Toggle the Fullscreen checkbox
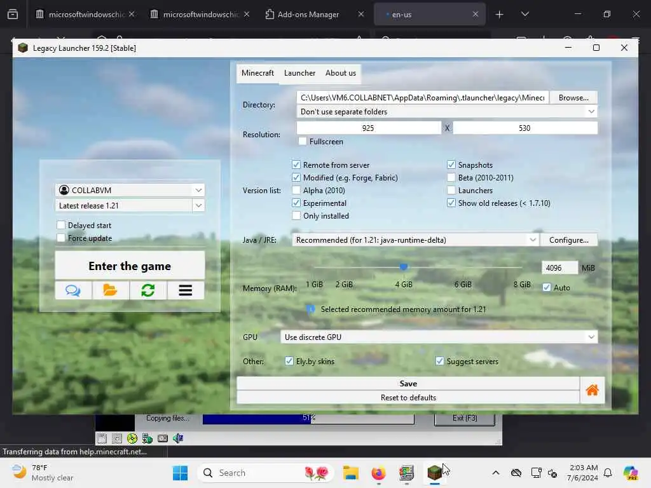The width and height of the screenshot is (651, 488). [303, 142]
